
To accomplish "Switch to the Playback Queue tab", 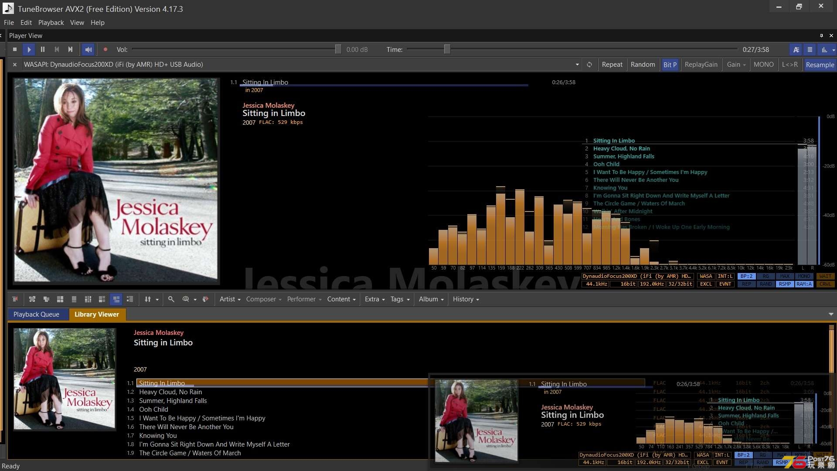I will point(36,314).
